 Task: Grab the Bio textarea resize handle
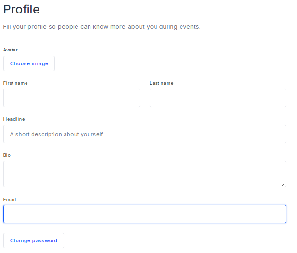pyautogui.click(x=284, y=184)
